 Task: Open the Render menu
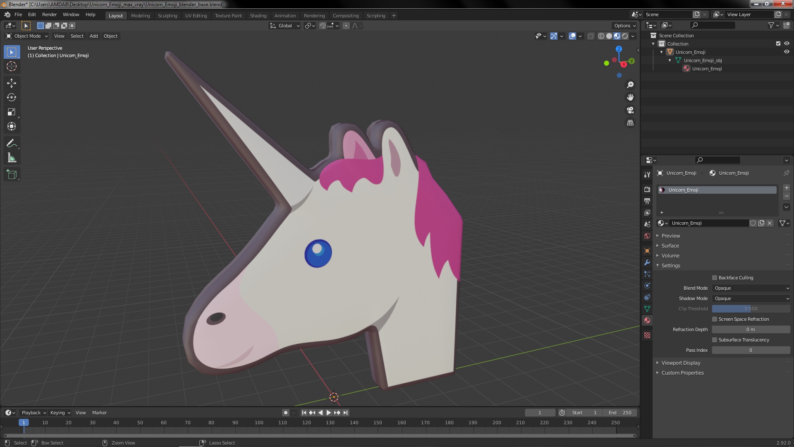click(x=49, y=14)
